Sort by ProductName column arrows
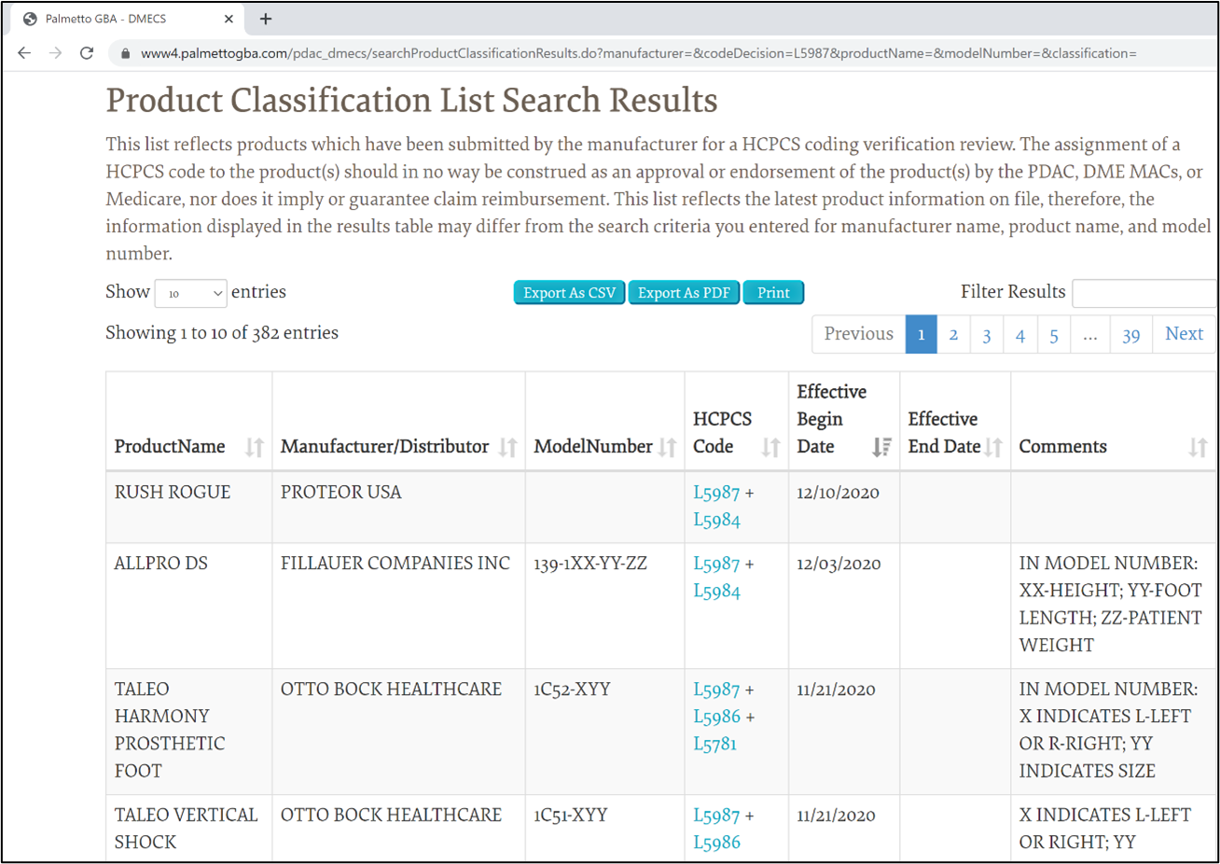This screenshot has width=1220, height=864. coord(254,447)
